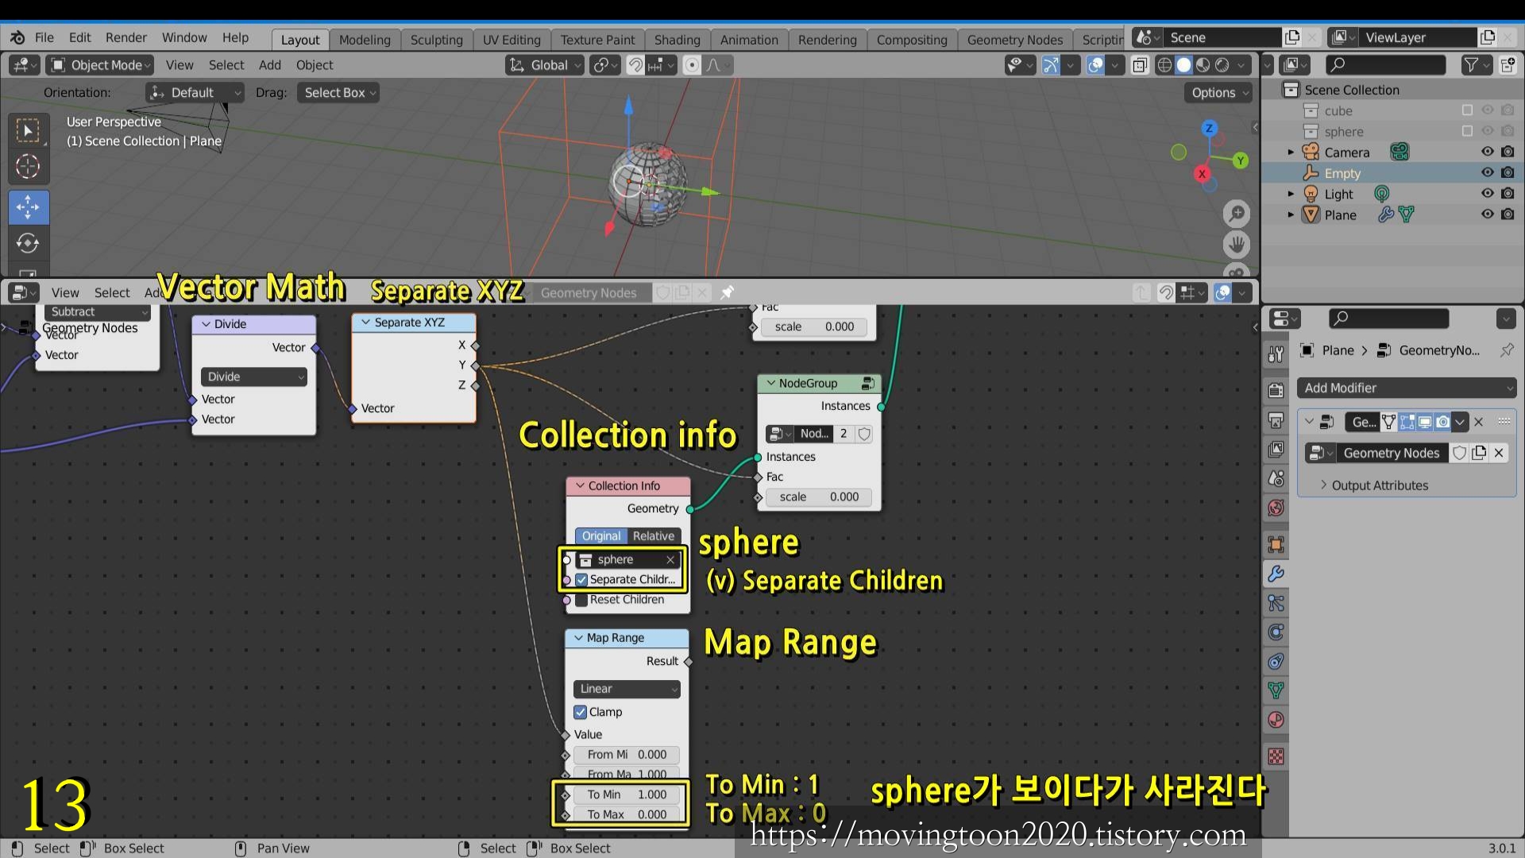Switch to wireframe viewport shading
The image size is (1525, 858).
point(1164,65)
